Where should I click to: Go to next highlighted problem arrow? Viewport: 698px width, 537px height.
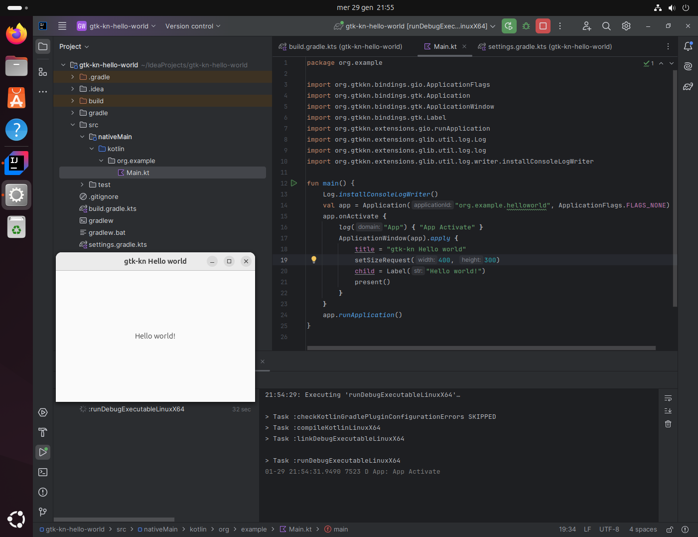[672, 63]
